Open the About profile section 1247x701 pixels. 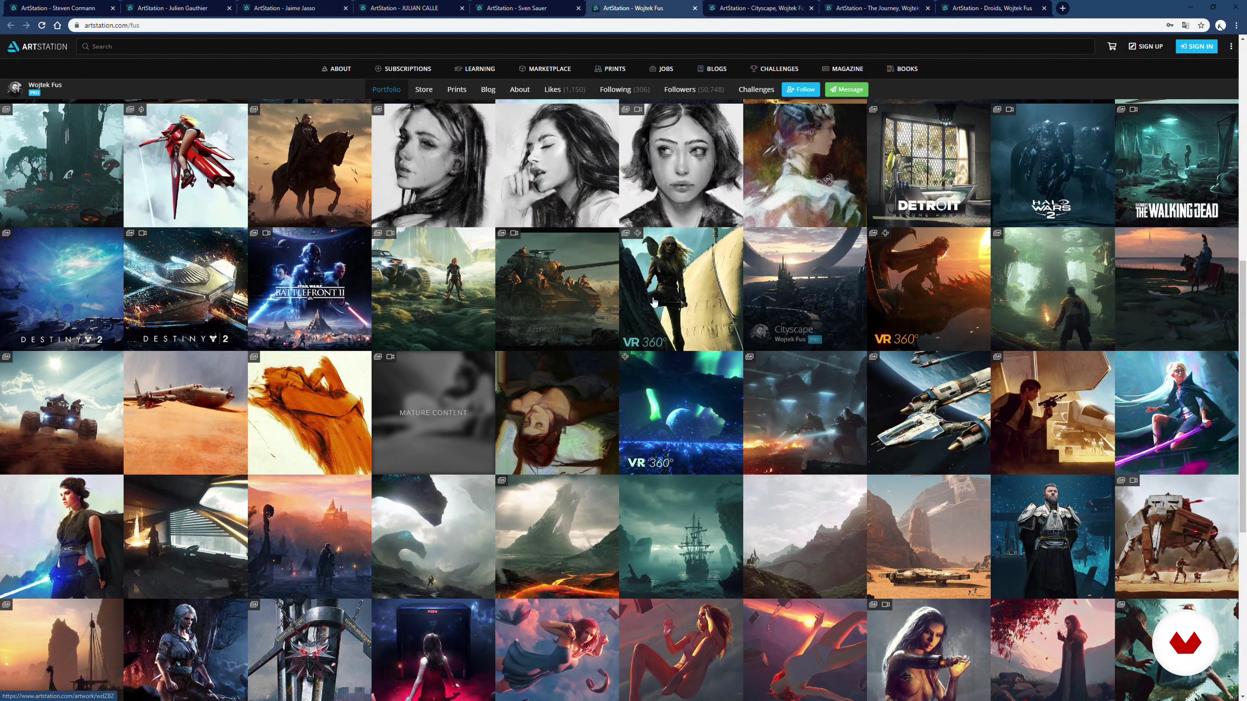point(520,90)
